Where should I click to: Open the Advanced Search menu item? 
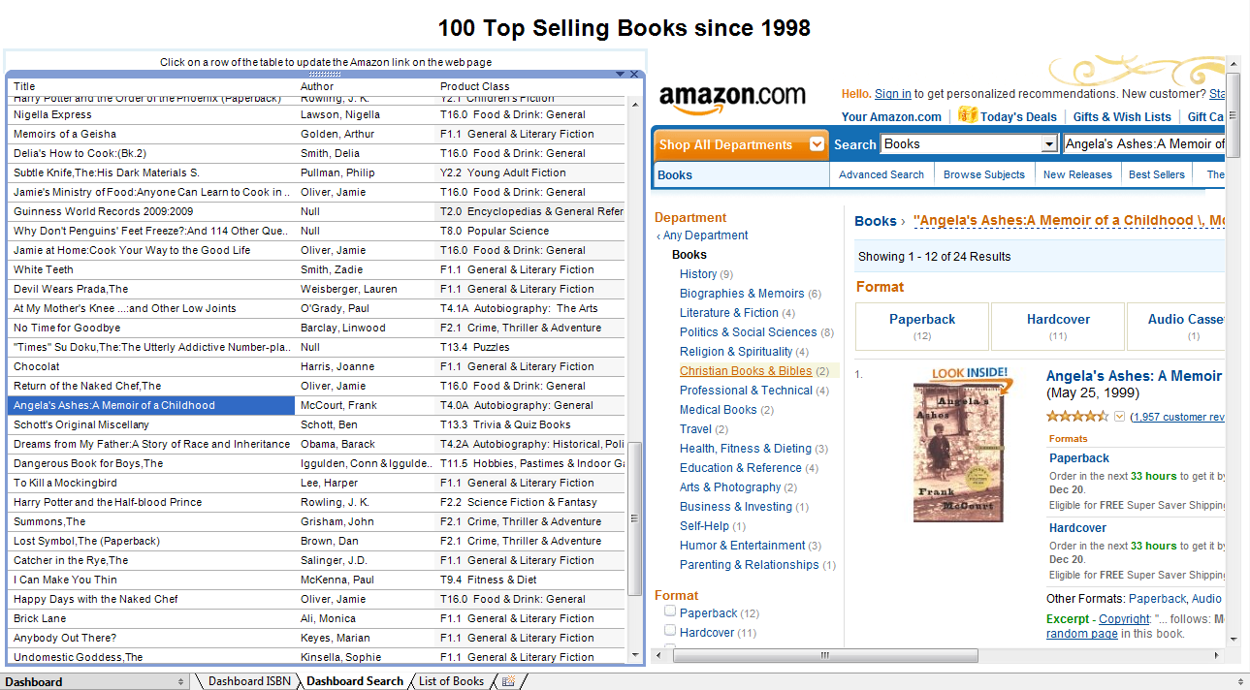point(881,174)
